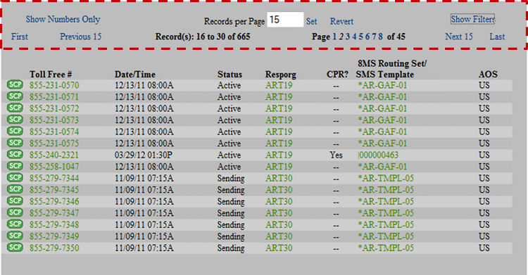Show Filters panel
This screenshot has width=528, height=275.
(x=473, y=19)
